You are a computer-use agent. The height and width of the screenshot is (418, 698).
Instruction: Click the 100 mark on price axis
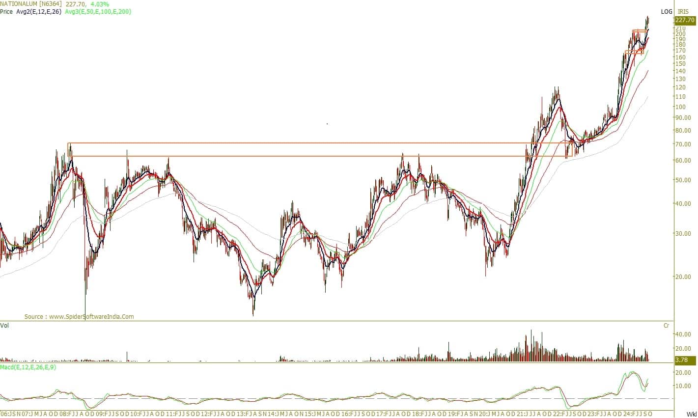pos(680,107)
